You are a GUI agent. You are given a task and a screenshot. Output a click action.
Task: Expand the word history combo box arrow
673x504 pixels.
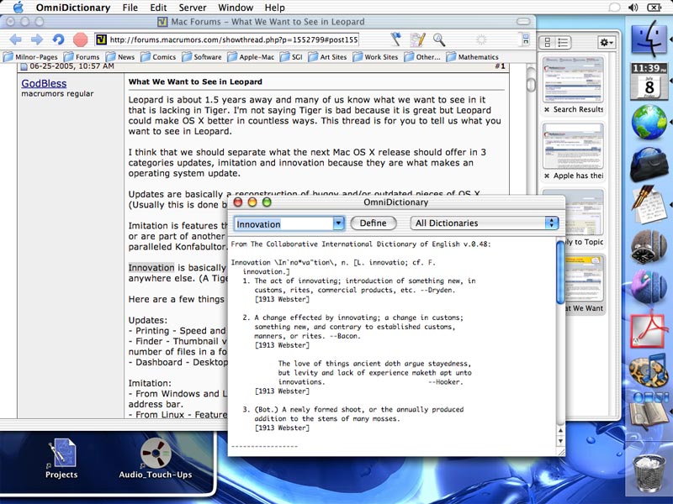(x=339, y=223)
